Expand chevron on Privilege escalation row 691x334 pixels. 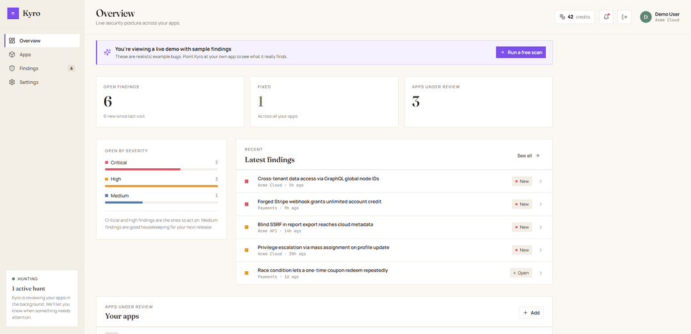[541, 250]
